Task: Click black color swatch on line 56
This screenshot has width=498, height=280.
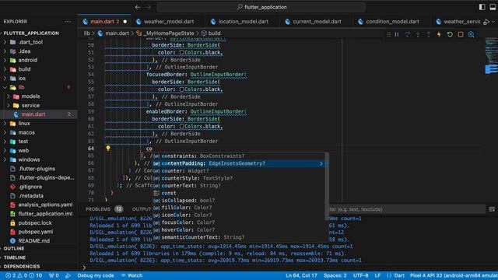Action: pyautogui.click(x=181, y=89)
